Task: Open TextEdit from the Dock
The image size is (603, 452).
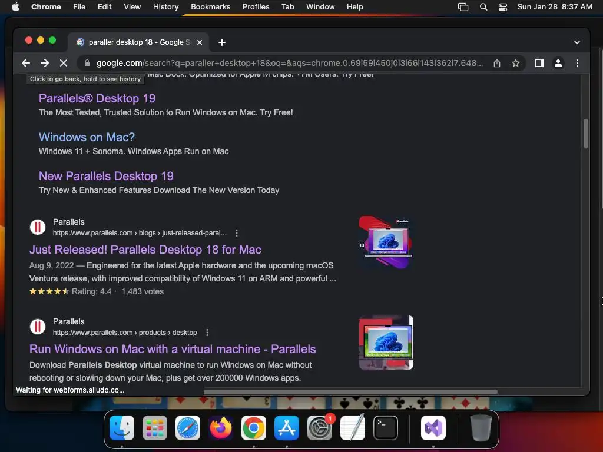Action: coord(353,428)
